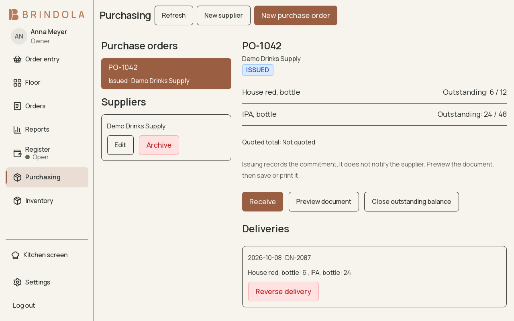Click the Inventory box icon
The image size is (514, 321).
(17, 201)
